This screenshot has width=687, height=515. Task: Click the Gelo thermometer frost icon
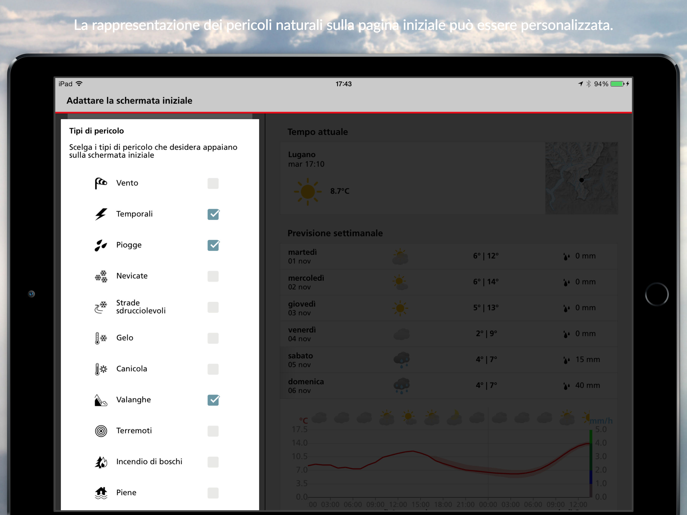click(101, 338)
